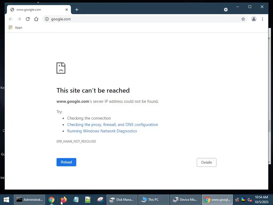Maximize the Chrome window
The height and width of the screenshot is (205, 273).
pyautogui.click(x=250, y=7)
